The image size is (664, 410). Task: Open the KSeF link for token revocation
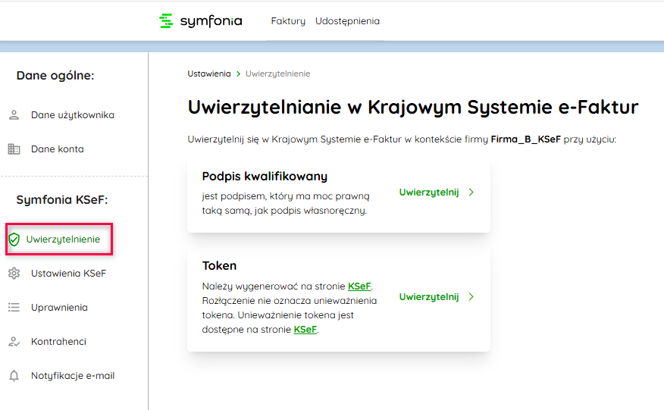coord(305,330)
